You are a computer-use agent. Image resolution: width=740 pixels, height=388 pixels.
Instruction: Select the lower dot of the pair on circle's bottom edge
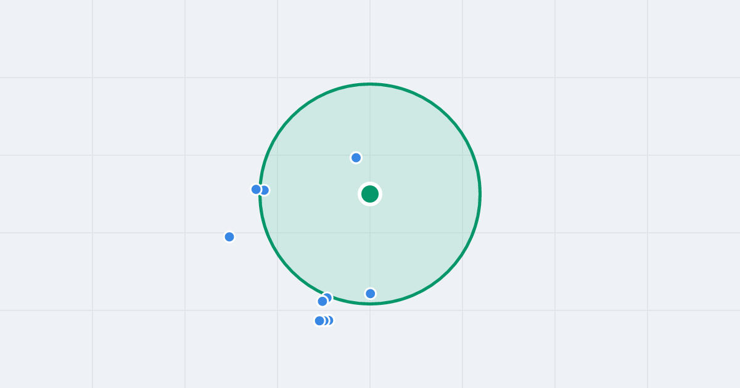click(323, 301)
